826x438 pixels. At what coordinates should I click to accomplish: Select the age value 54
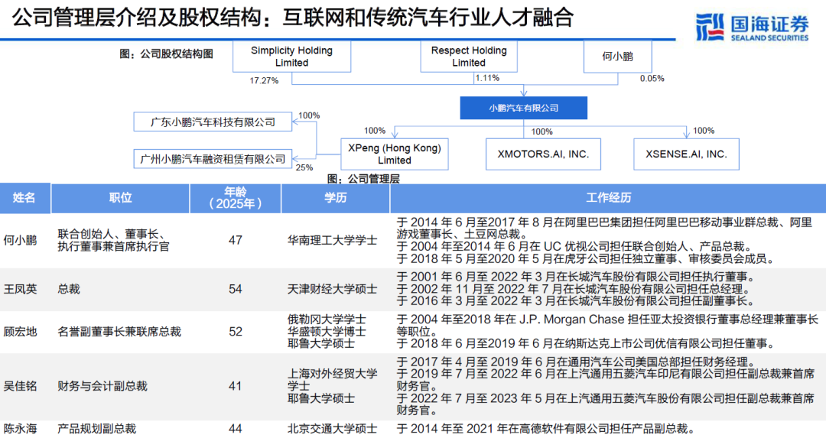pos(236,289)
